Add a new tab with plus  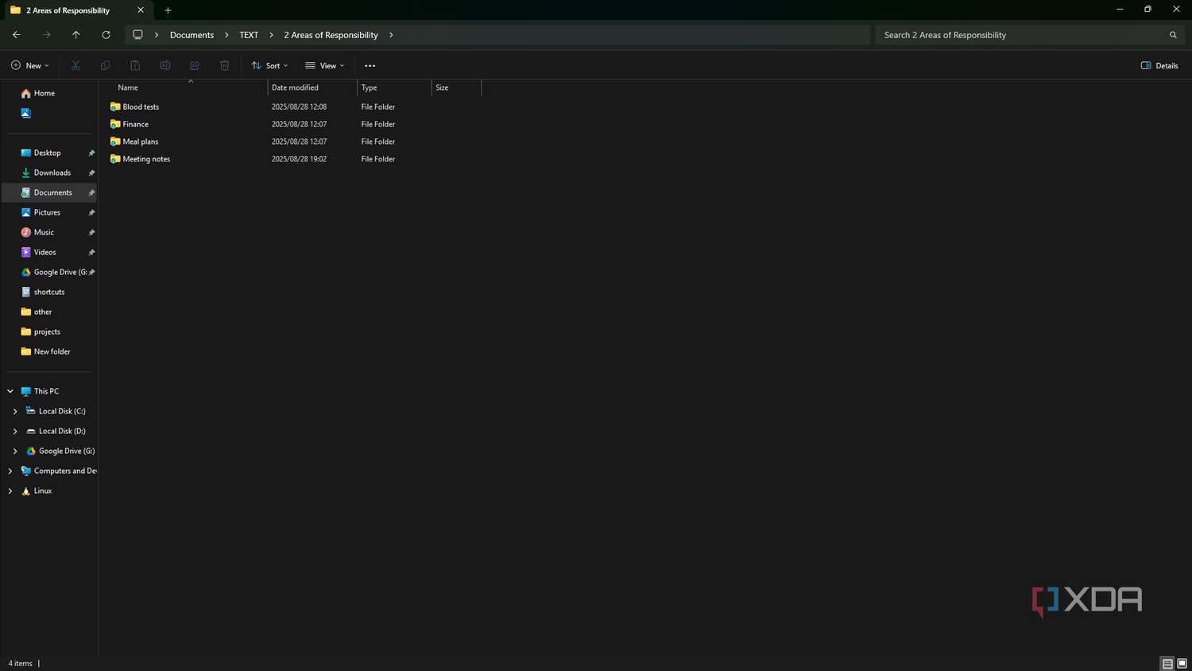(x=168, y=10)
